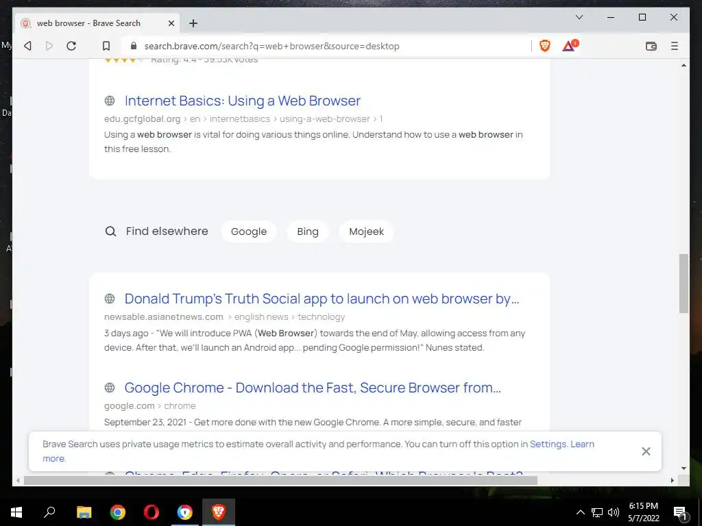The width and height of the screenshot is (702, 526).
Task: Open the network status tray icon
Action: coord(597,512)
